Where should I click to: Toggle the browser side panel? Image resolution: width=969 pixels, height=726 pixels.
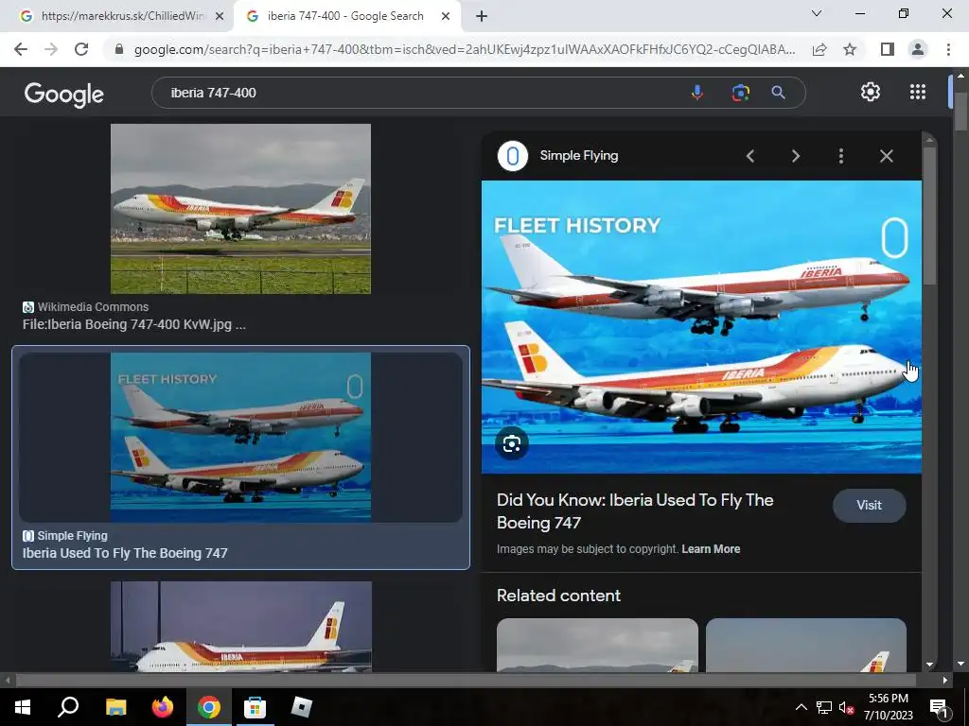click(888, 49)
